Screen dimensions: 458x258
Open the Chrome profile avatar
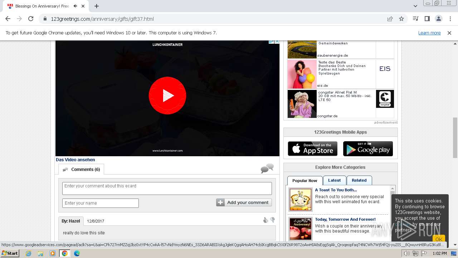438,19
